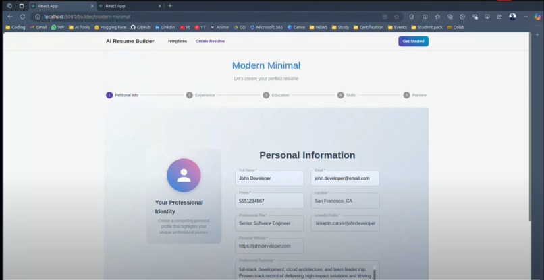Open the Templates nav link
This screenshot has width=544, height=280.
pyautogui.click(x=178, y=41)
